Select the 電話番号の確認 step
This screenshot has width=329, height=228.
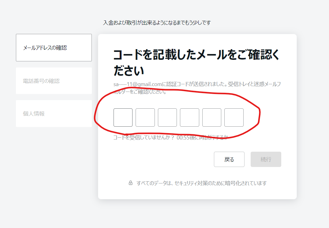[54, 81]
